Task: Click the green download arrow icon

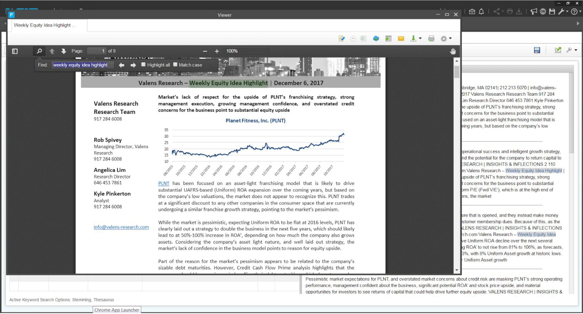Action: pos(413,39)
